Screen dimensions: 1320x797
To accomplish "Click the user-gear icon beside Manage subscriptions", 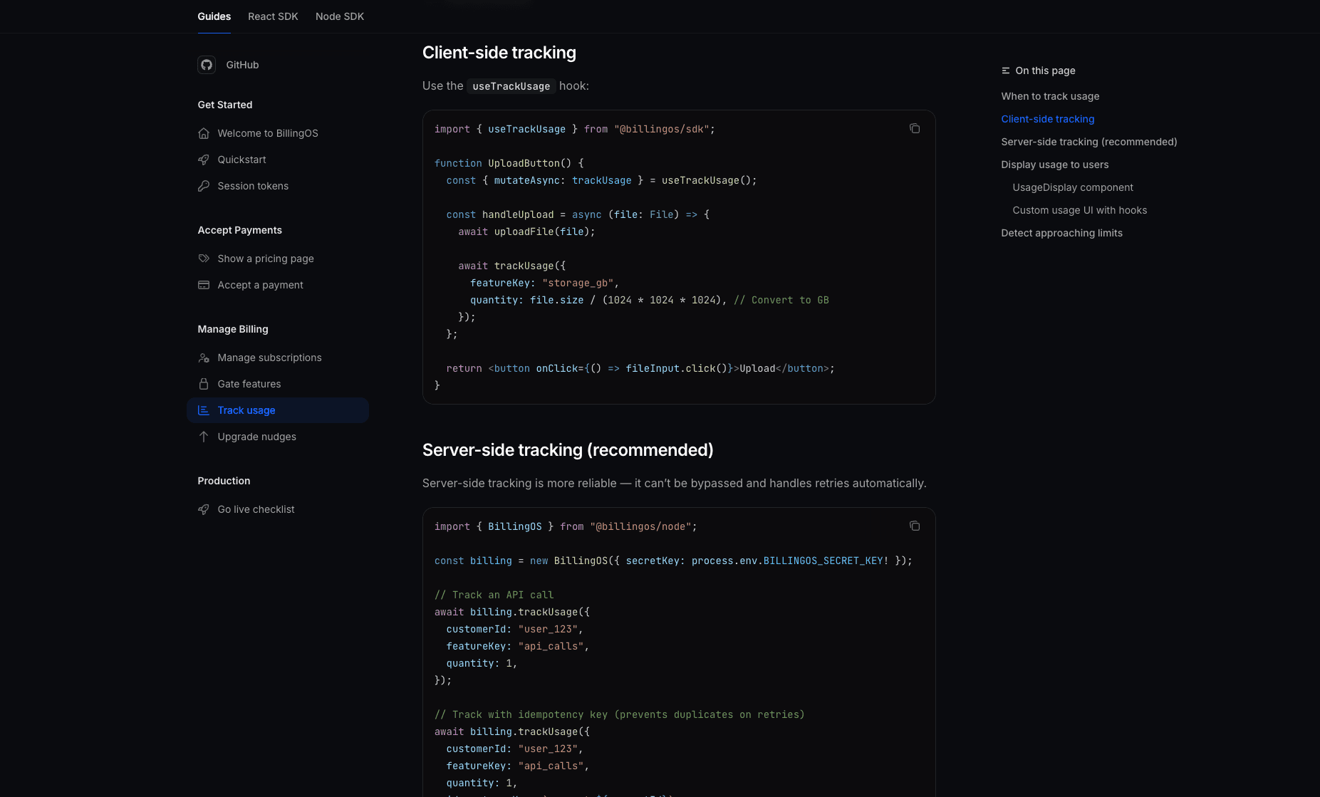I will click(x=204, y=358).
